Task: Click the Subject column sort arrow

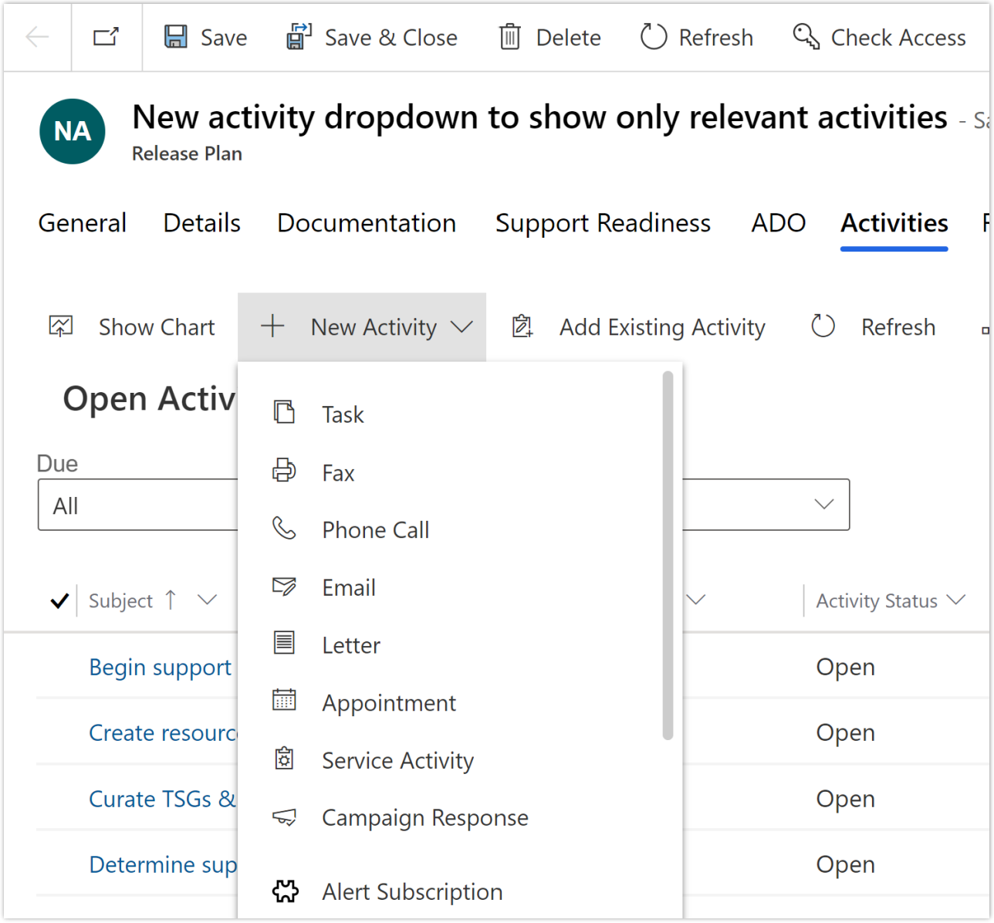Action: pos(171,600)
